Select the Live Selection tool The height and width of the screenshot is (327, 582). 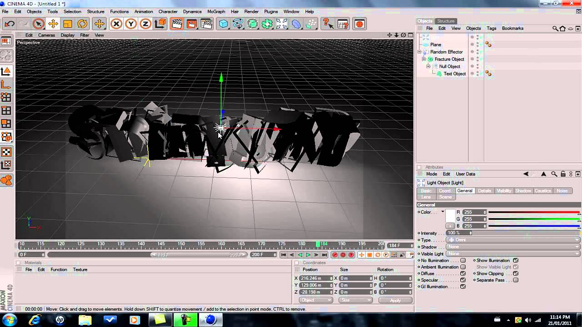[39, 24]
